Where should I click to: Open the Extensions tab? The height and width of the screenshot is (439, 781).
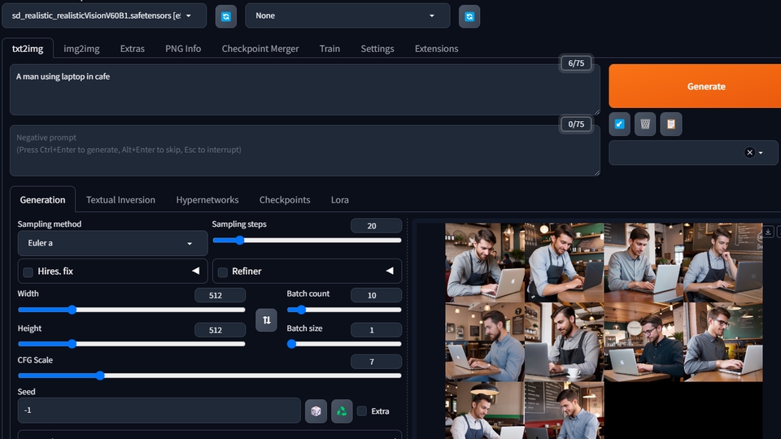(x=436, y=49)
